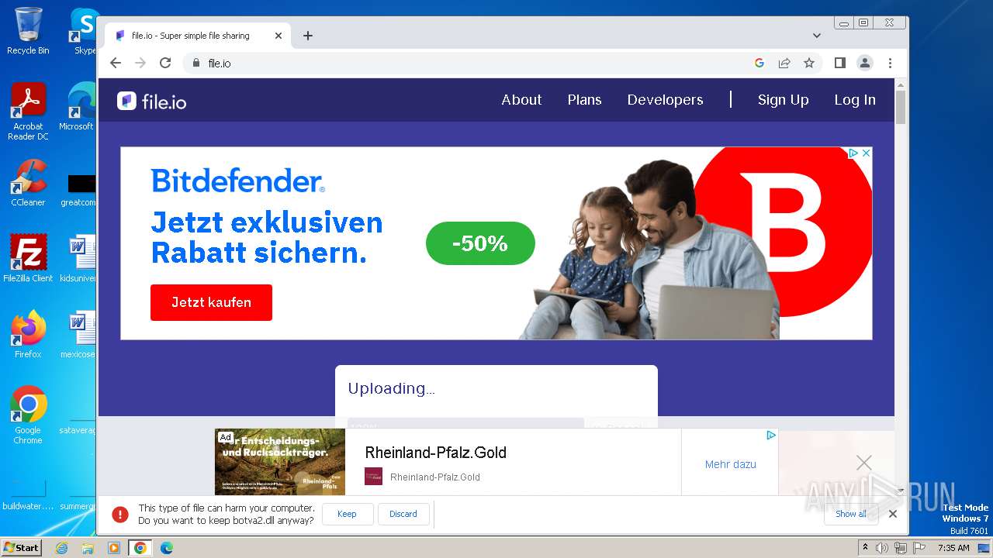Open Chrome profile avatar
The width and height of the screenshot is (993, 558).
point(865,63)
